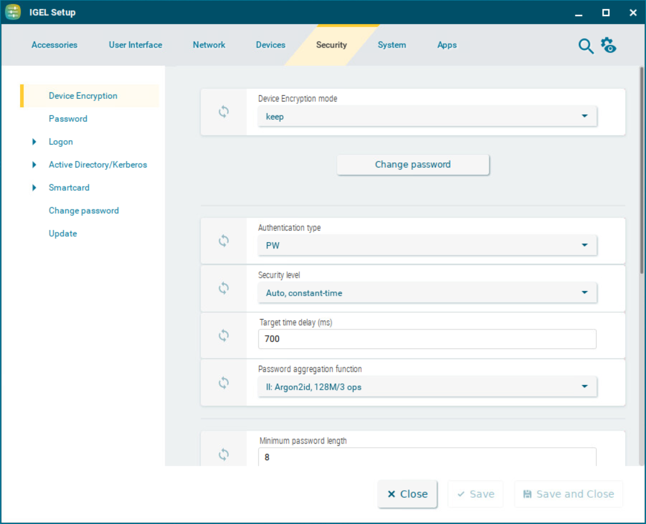Switch to the System tab

[x=392, y=45]
